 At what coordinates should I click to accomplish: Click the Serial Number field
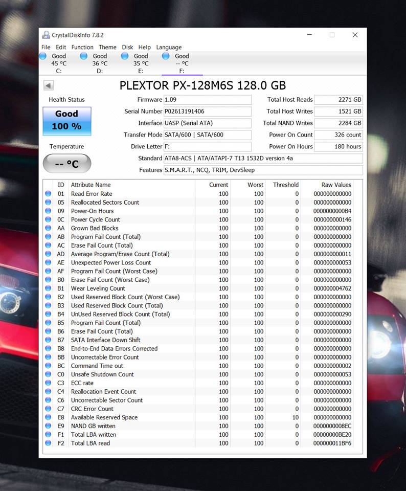[x=207, y=111]
